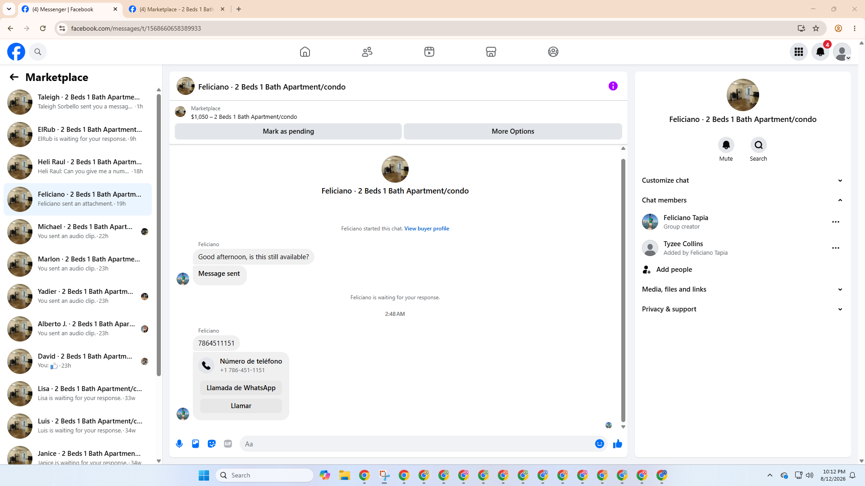Open the Marketplace storefront icon
The width and height of the screenshot is (865, 486).
click(491, 52)
